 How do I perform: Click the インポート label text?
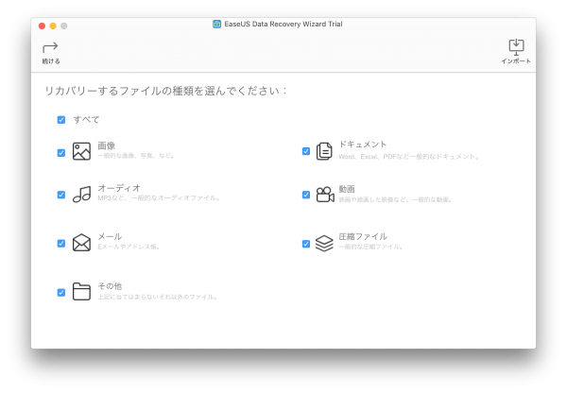(516, 61)
